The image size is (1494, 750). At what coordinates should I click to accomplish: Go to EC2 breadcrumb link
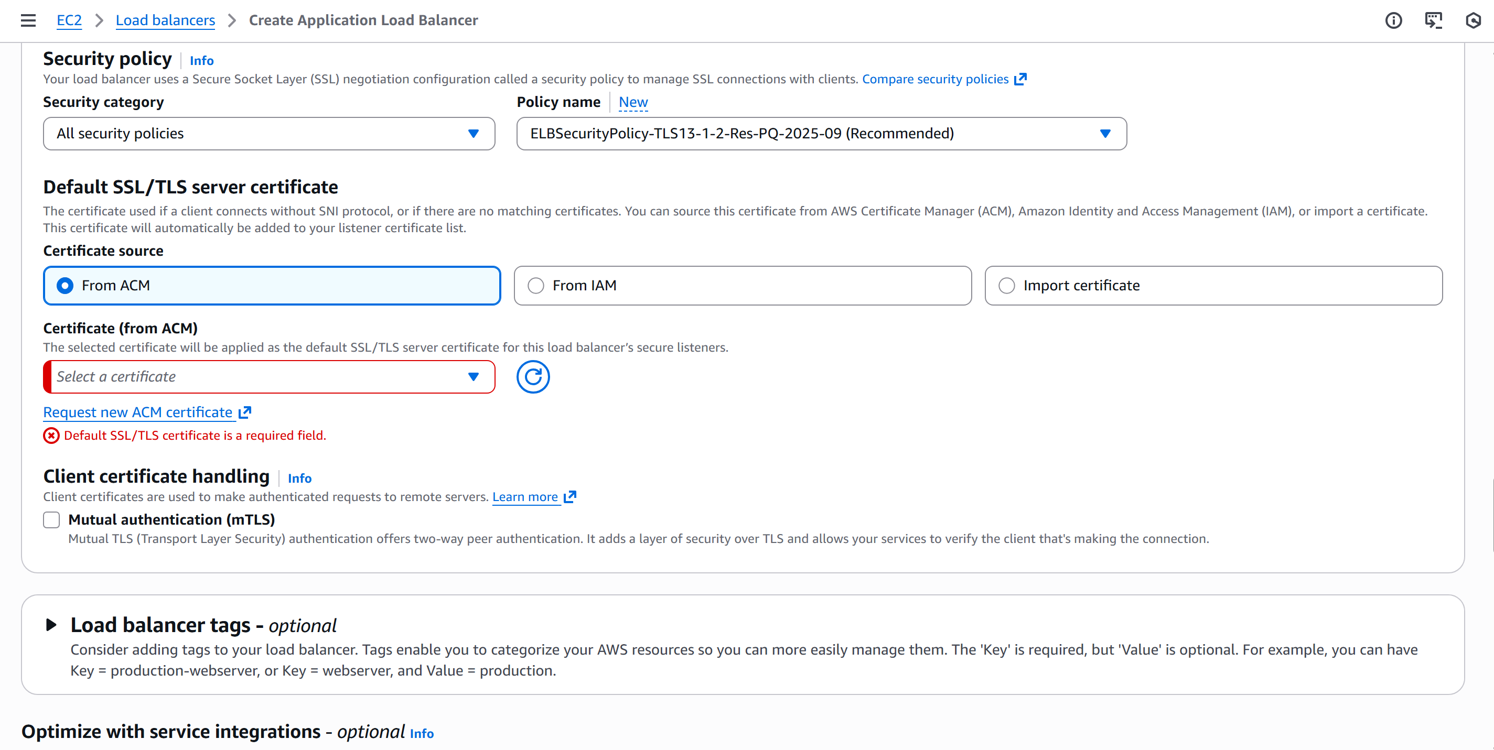coord(69,20)
